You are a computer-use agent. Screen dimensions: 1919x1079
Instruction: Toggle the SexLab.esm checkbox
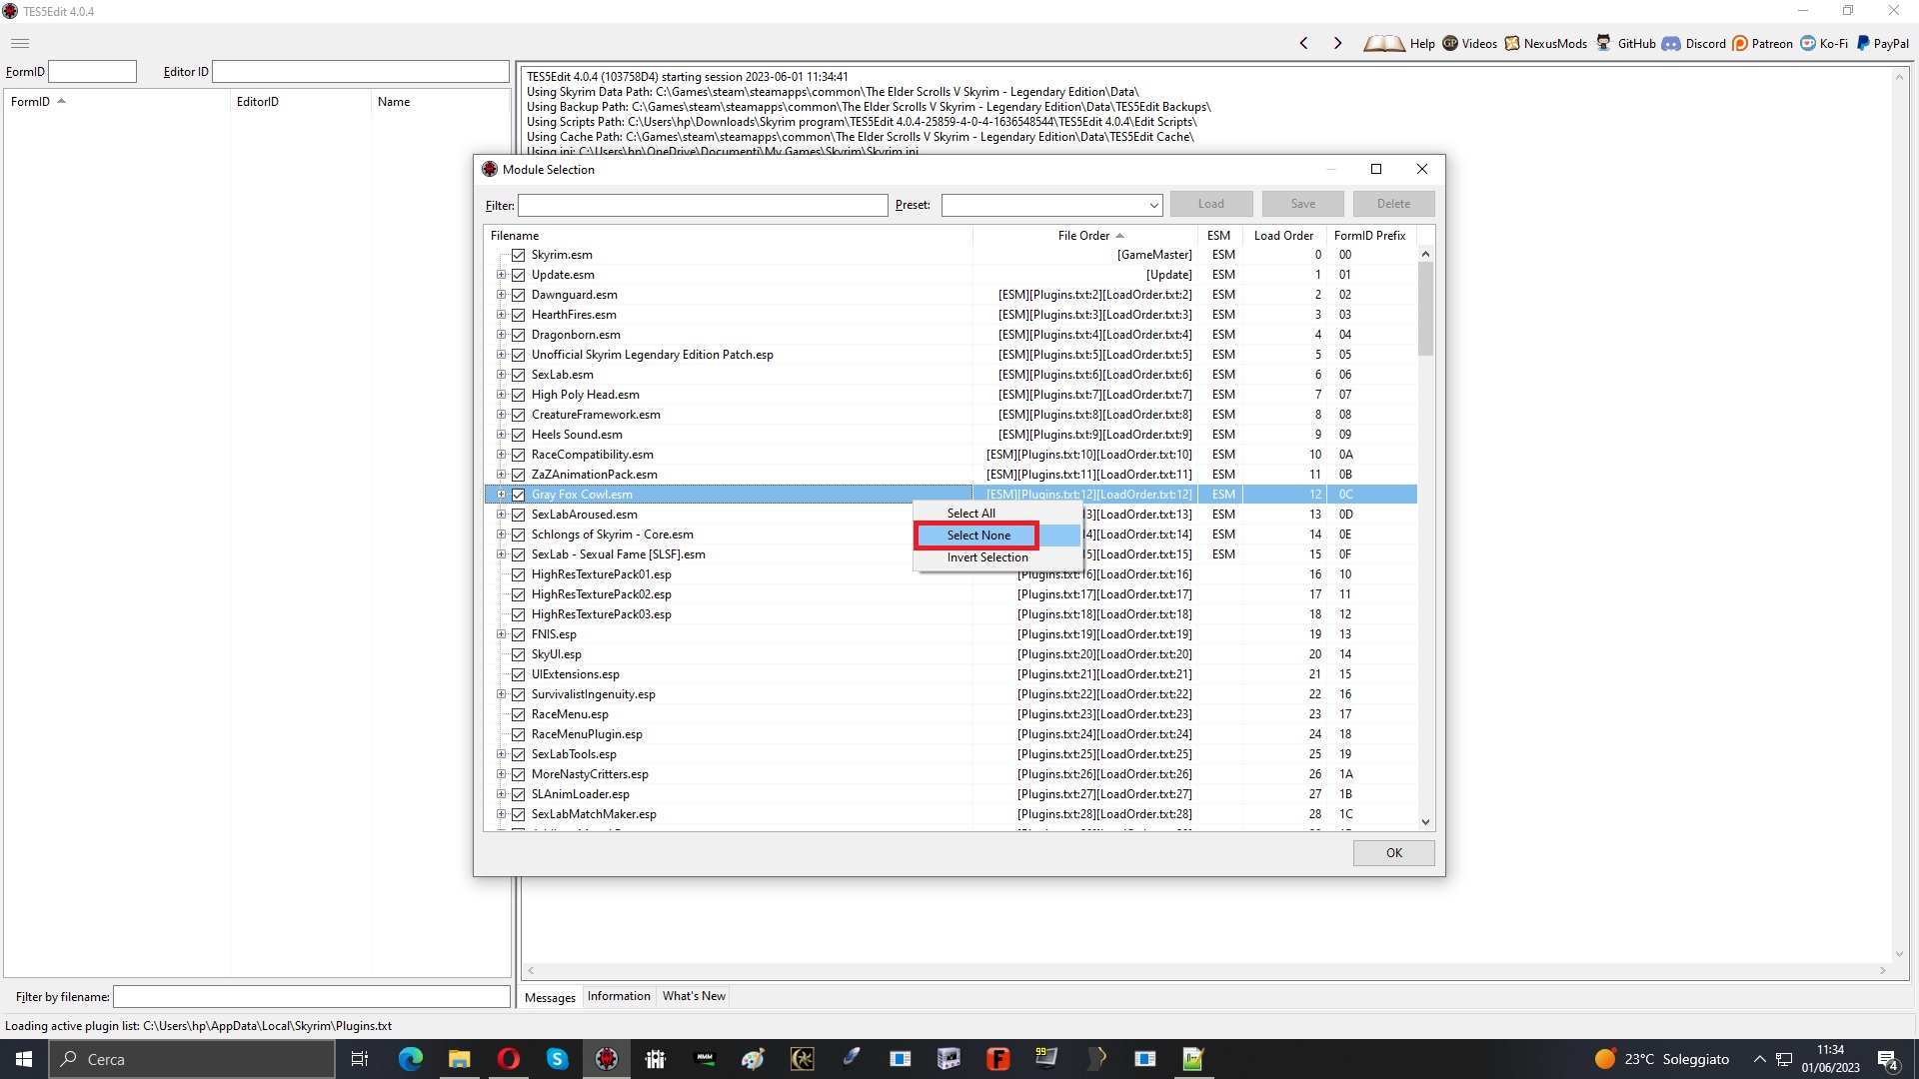518,375
